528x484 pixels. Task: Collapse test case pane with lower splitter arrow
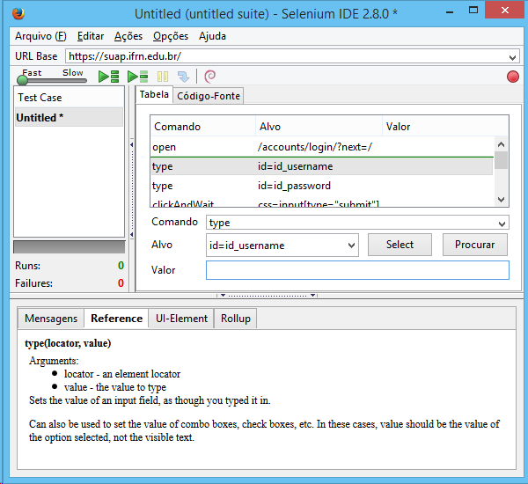point(132,234)
